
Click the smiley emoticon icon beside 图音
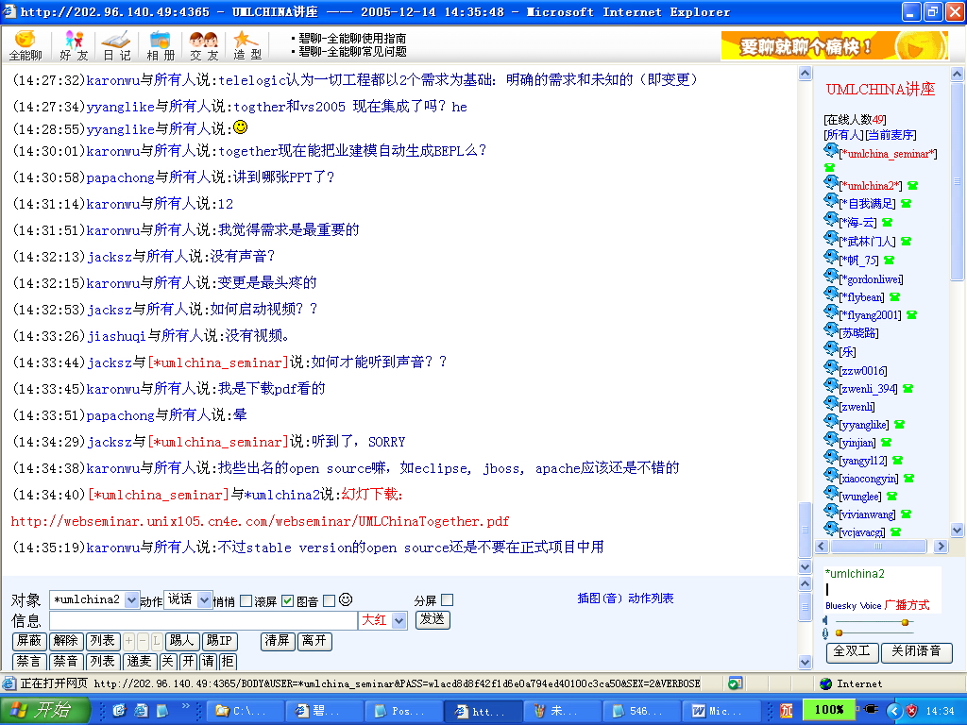click(346, 599)
